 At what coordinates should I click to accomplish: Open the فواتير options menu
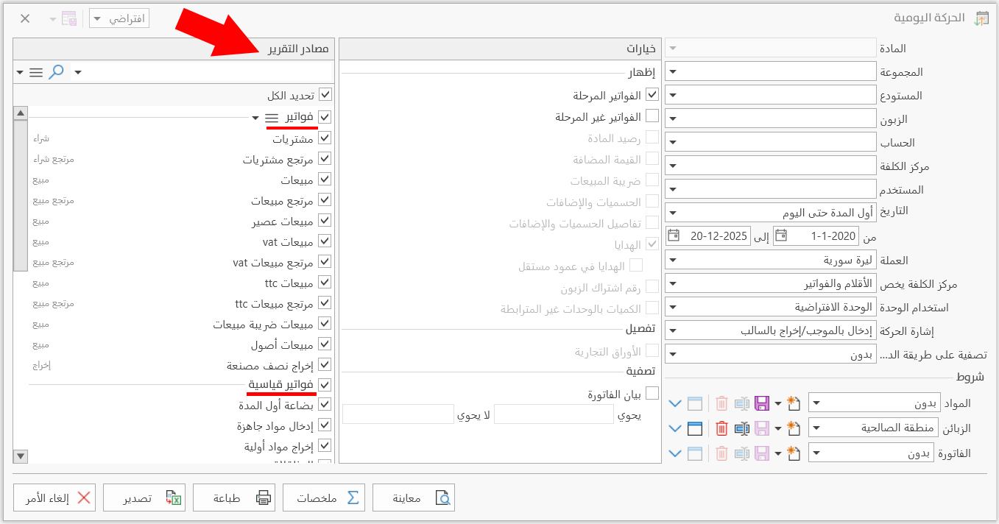273,117
